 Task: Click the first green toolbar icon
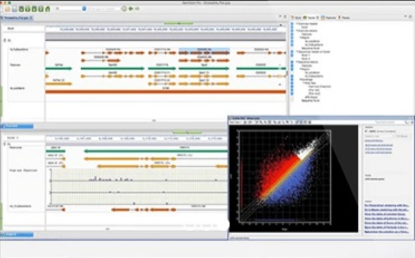click(x=21, y=9)
